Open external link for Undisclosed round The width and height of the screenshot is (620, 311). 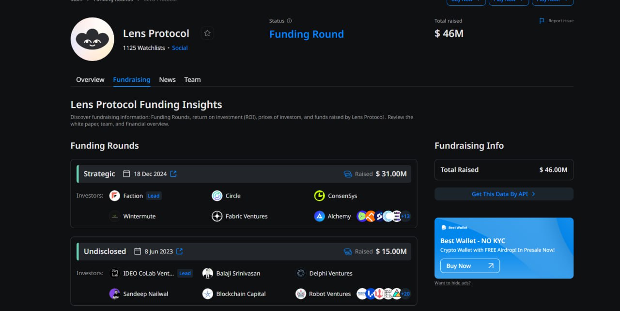click(179, 251)
